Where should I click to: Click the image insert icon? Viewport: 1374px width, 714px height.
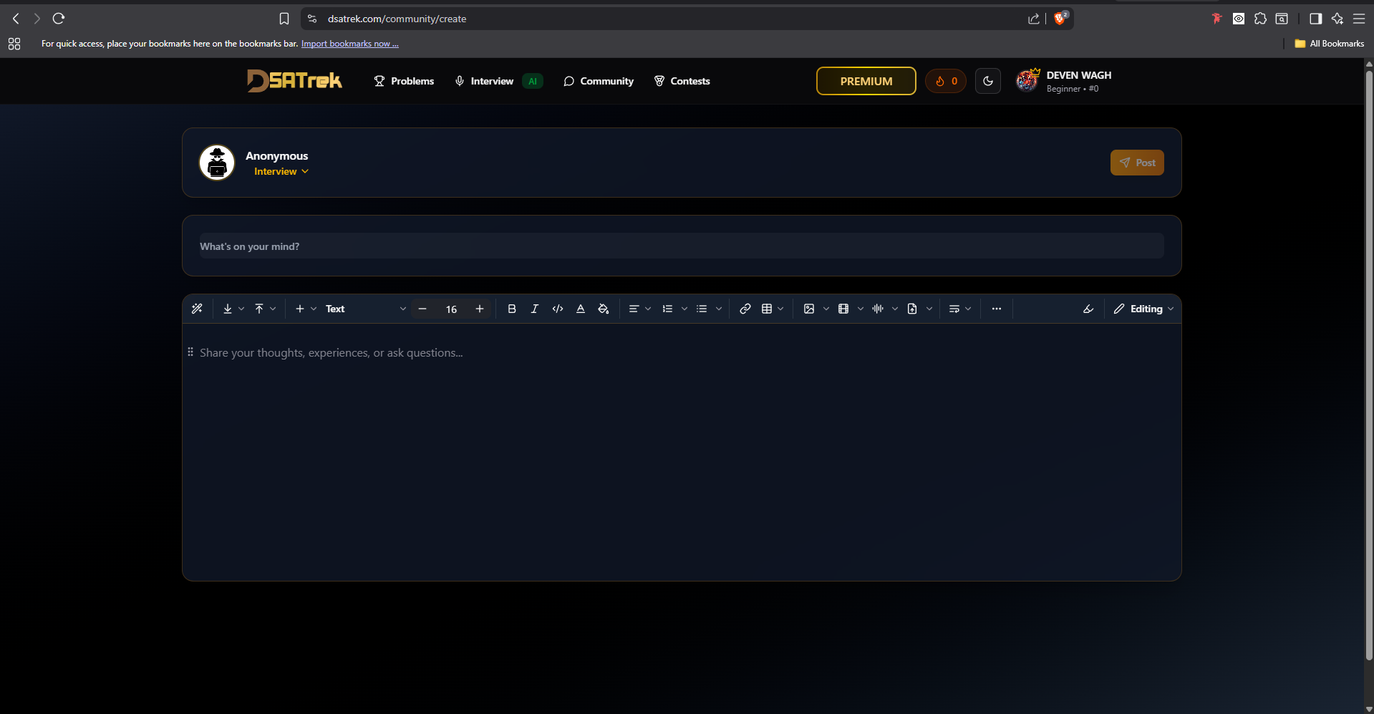(809, 309)
